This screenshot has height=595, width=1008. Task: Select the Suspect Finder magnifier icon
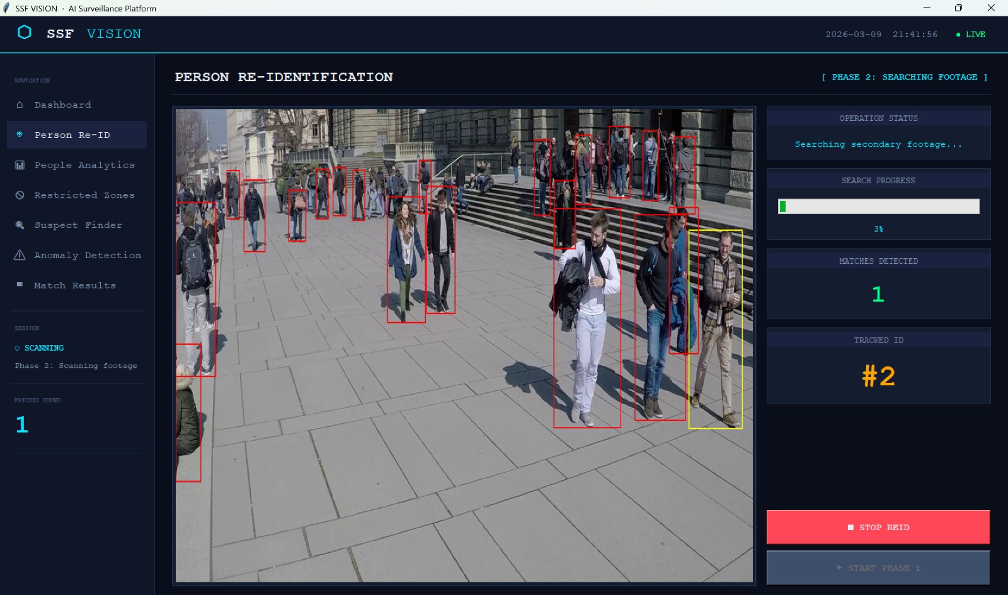pyautogui.click(x=21, y=225)
